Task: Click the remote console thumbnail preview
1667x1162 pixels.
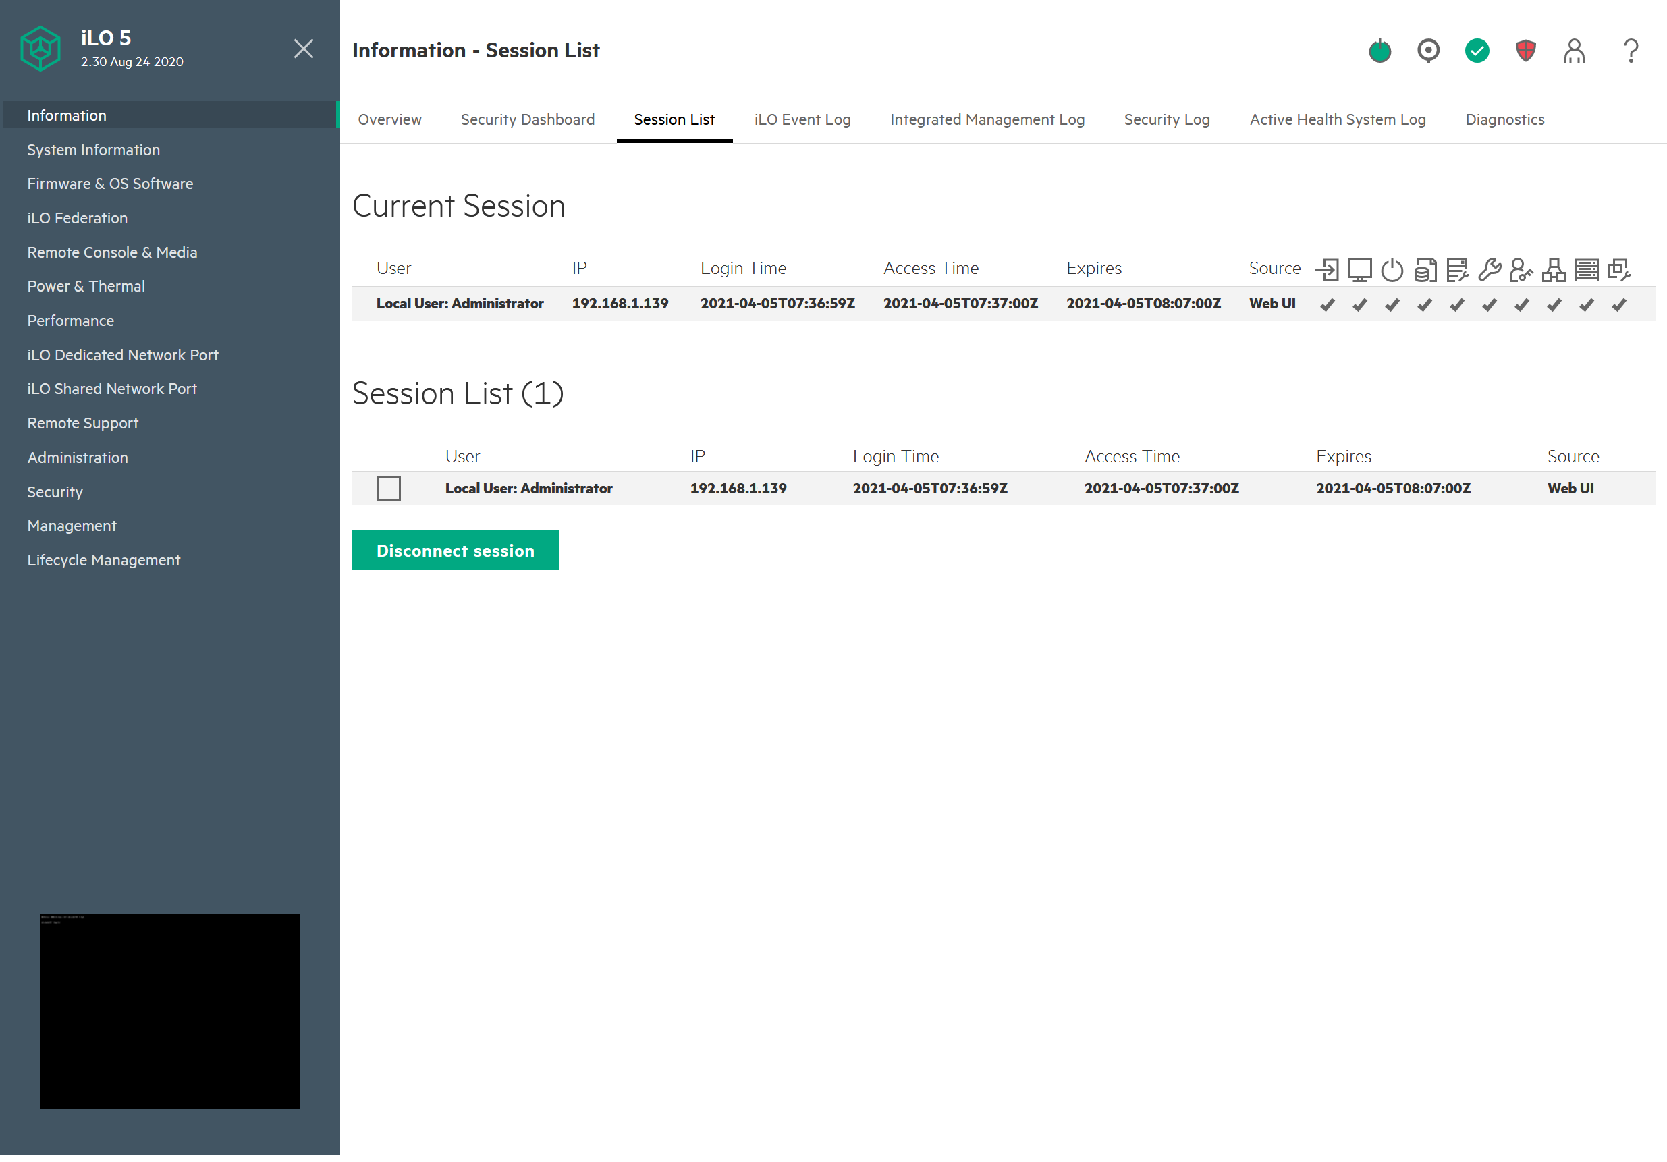Action: 170,1011
